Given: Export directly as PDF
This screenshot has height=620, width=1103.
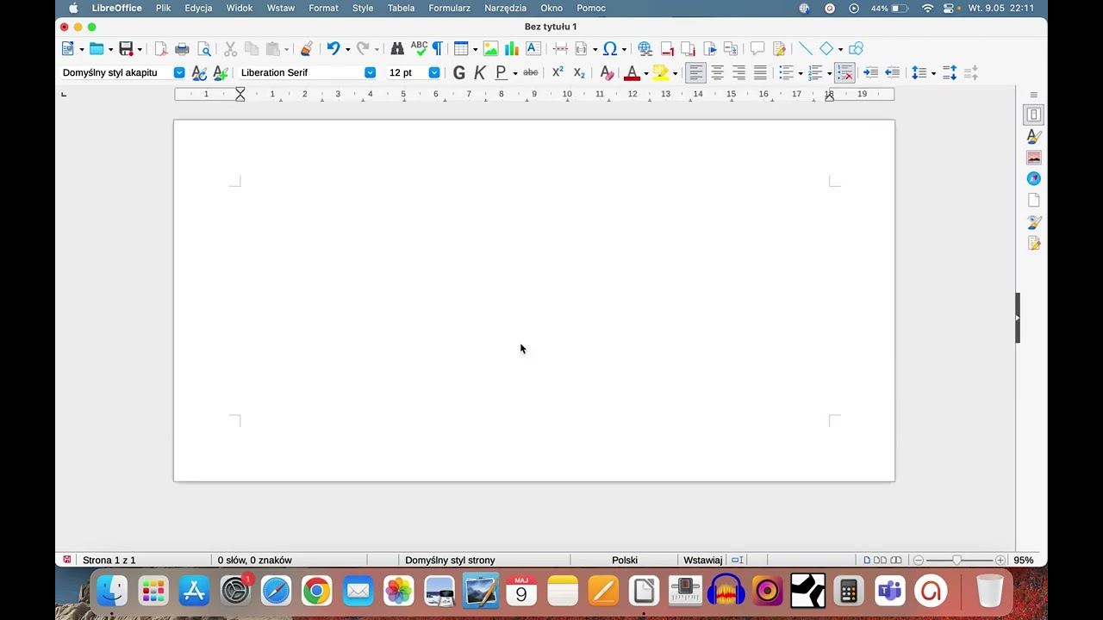Looking at the screenshot, I should (x=160, y=49).
